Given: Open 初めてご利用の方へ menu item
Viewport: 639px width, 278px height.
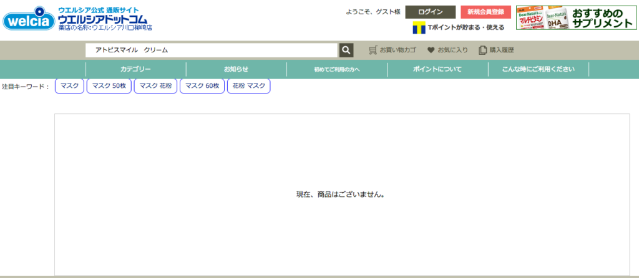Looking at the screenshot, I should 336,69.
